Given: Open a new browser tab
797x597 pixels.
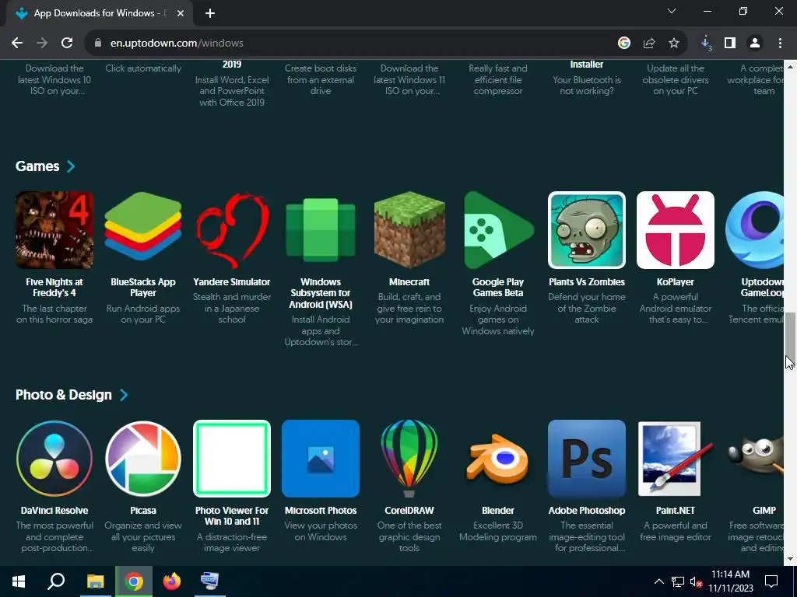Looking at the screenshot, I should point(210,13).
